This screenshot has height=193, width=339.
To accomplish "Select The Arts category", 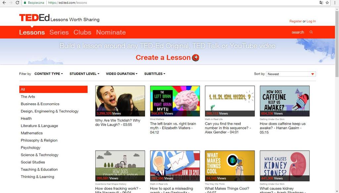I will (x=28, y=97).
